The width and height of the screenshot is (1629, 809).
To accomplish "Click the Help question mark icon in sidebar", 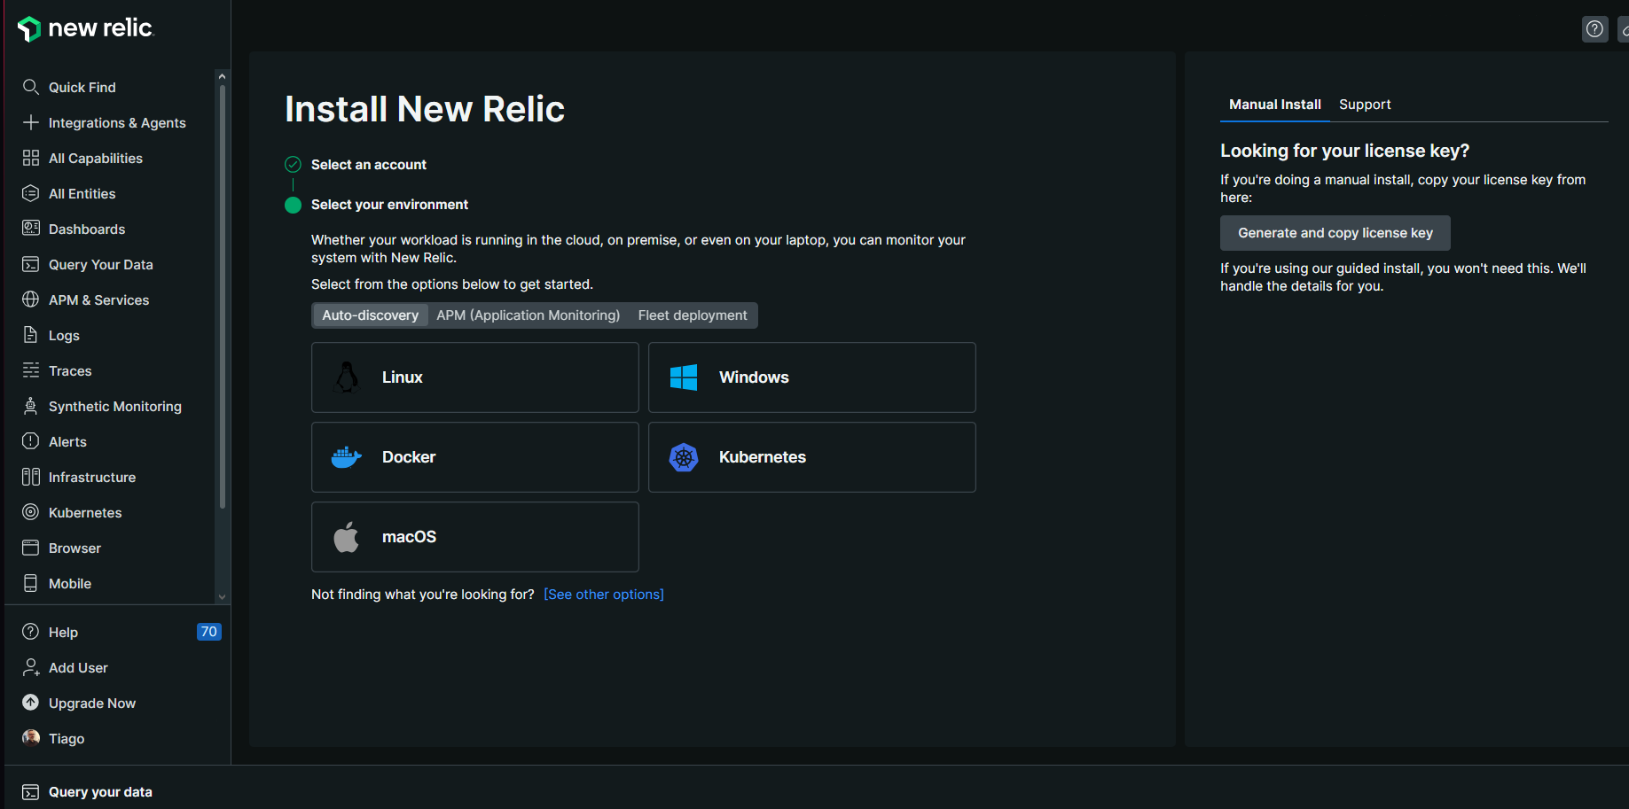I will click(x=31, y=632).
